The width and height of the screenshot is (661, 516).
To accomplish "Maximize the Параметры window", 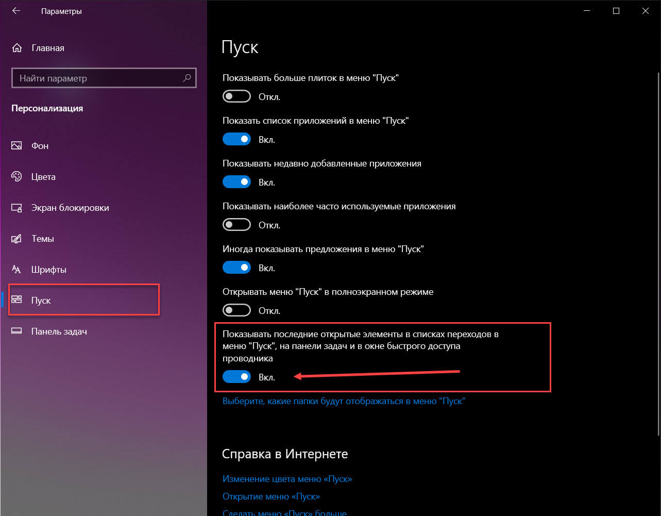I will click(616, 11).
